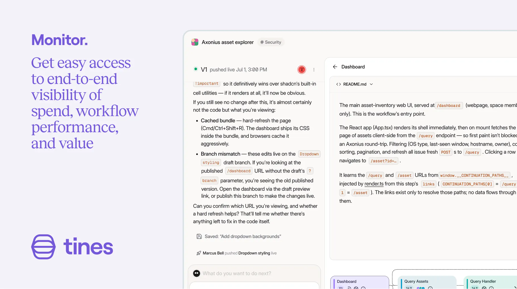The width and height of the screenshot is (517, 289).
Task: Click the '1' code chip
Action: [342, 193]
